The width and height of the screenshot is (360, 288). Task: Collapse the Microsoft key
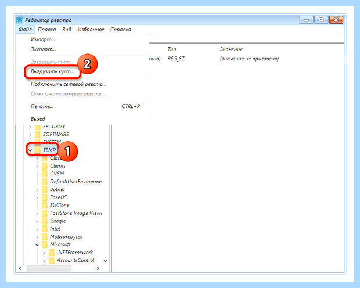click(37, 244)
